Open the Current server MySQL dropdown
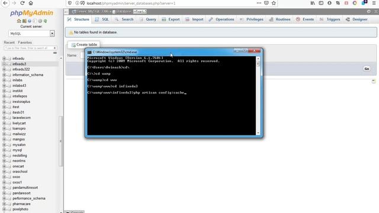This screenshot has height=213, width=379. pyautogui.click(x=31, y=34)
